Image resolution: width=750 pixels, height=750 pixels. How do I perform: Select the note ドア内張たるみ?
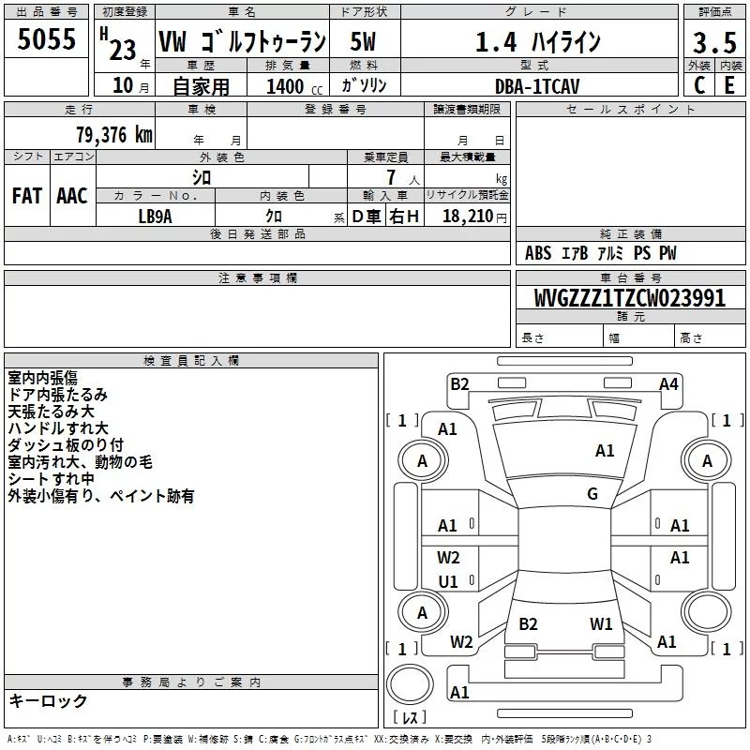point(57,395)
